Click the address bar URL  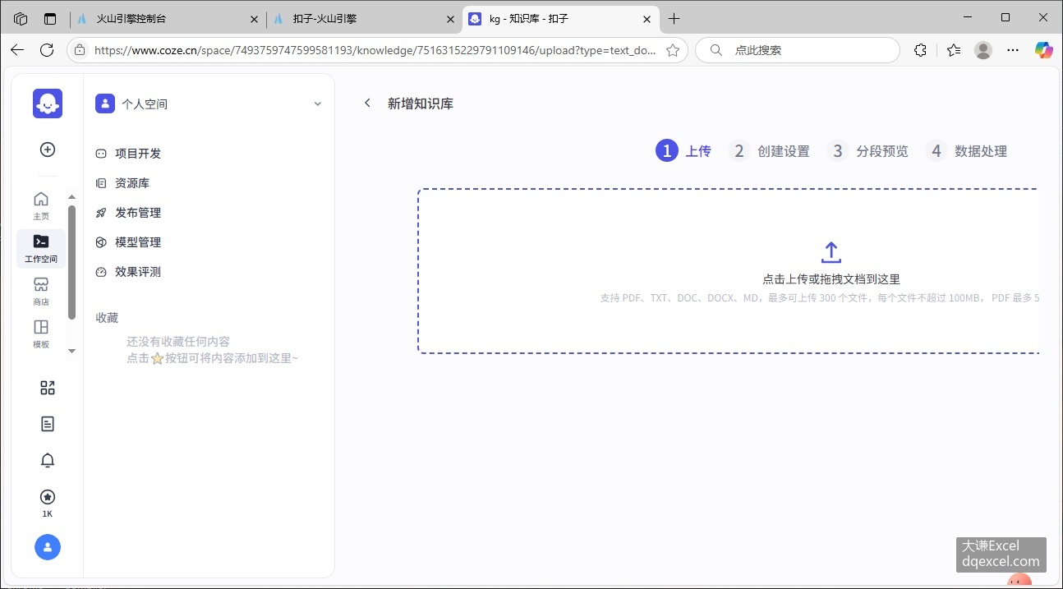375,50
